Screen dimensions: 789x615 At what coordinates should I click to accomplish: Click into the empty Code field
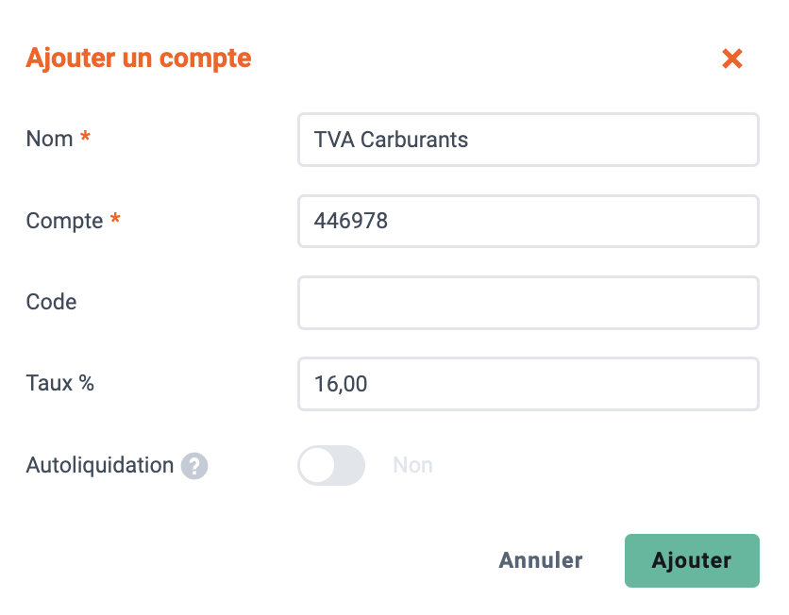528,303
